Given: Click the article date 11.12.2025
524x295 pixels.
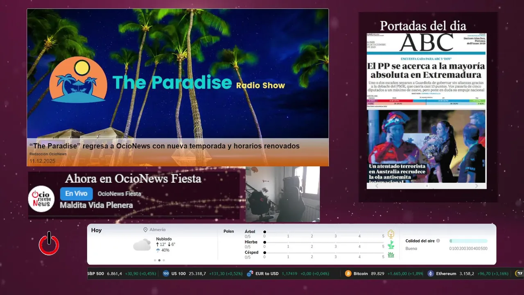Looking at the screenshot, I should coord(42,161).
